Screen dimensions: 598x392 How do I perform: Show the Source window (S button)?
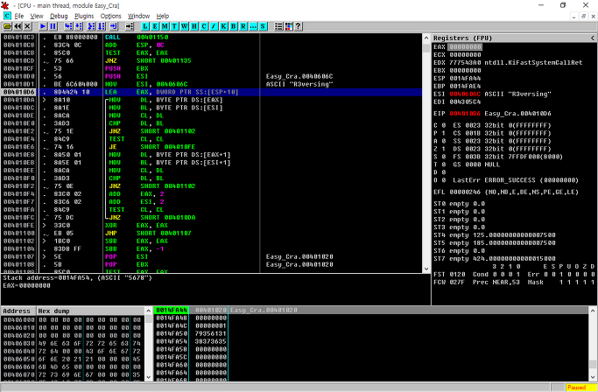point(263,26)
